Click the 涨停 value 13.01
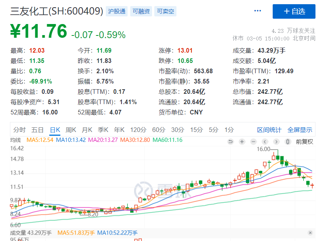 (x=185, y=50)
